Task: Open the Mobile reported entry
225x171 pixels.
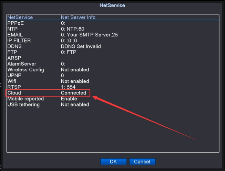Action: click(25, 99)
